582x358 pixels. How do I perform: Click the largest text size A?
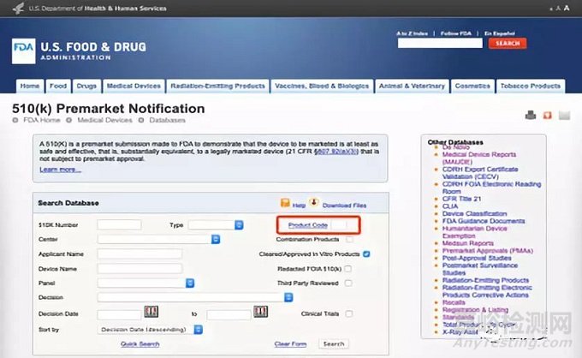(567, 8)
